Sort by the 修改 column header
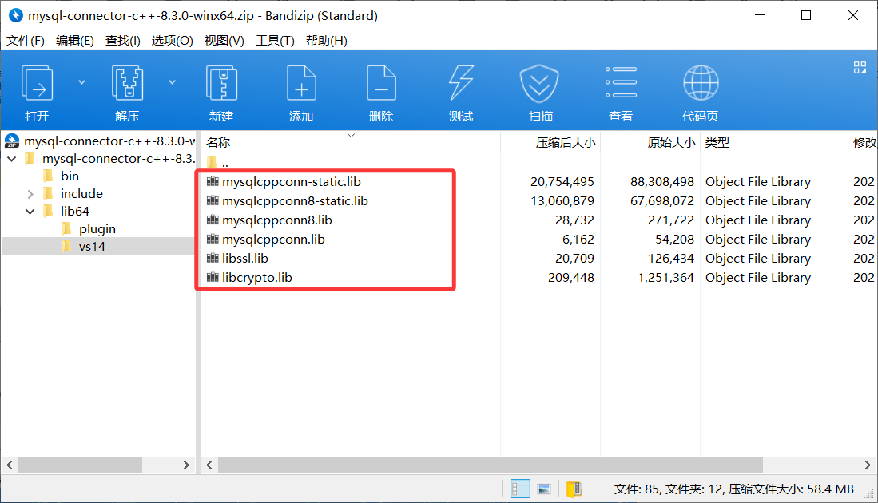The image size is (878, 503). pos(863,143)
